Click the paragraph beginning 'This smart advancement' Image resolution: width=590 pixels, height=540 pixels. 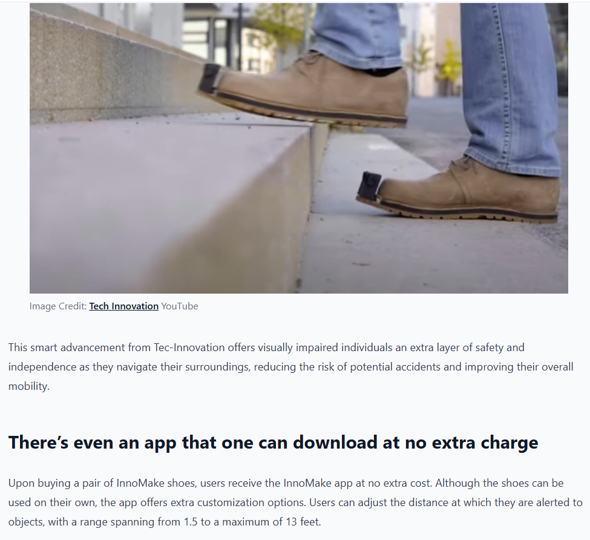click(x=290, y=367)
